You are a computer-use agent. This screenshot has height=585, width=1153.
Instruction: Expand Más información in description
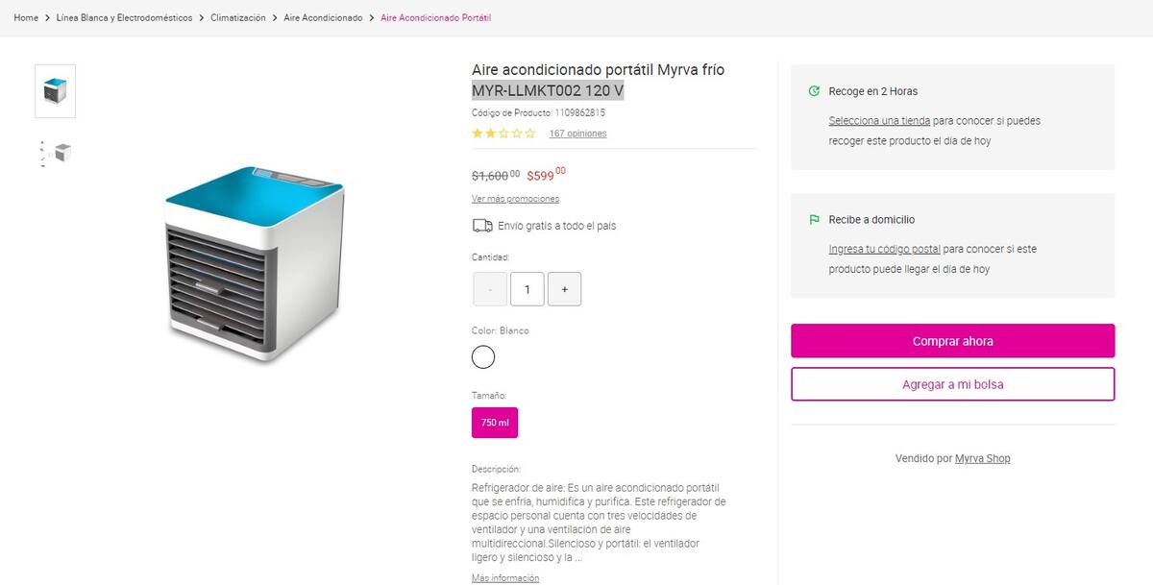click(505, 578)
